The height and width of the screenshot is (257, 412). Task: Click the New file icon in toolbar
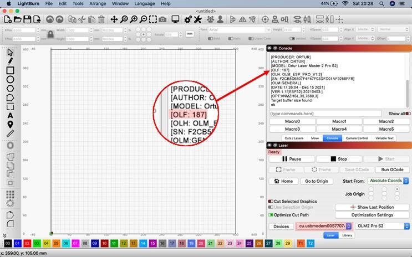pyautogui.click(x=7, y=19)
